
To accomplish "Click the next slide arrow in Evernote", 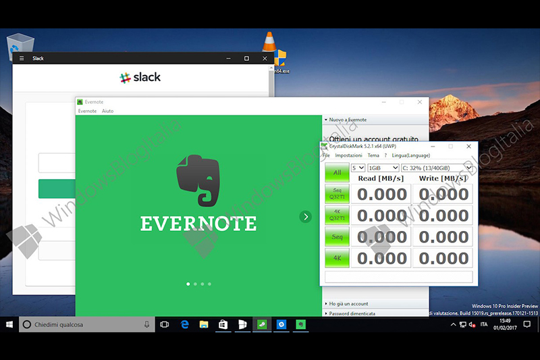I will pos(306,217).
